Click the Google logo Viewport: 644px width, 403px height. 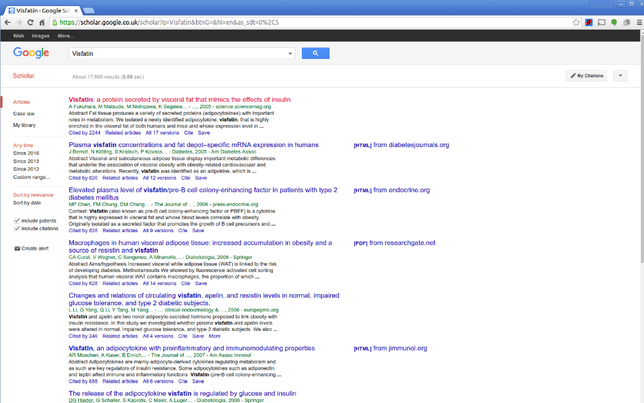tap(31, 53)
